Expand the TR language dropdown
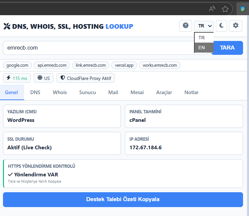This screenshot has height=216, width=249. (204, 26)
